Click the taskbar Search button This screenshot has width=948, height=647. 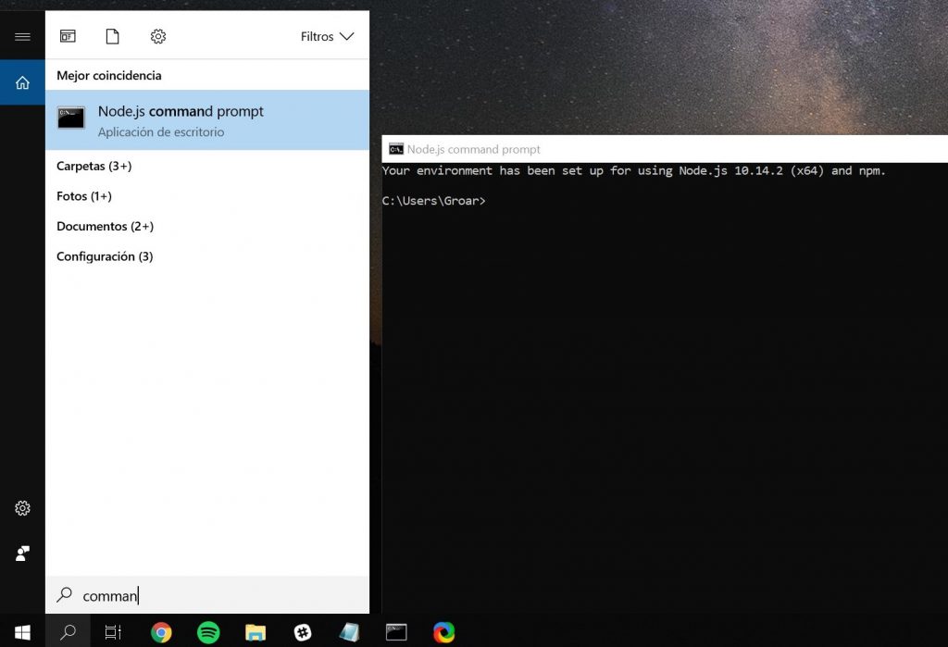[68, 632]
